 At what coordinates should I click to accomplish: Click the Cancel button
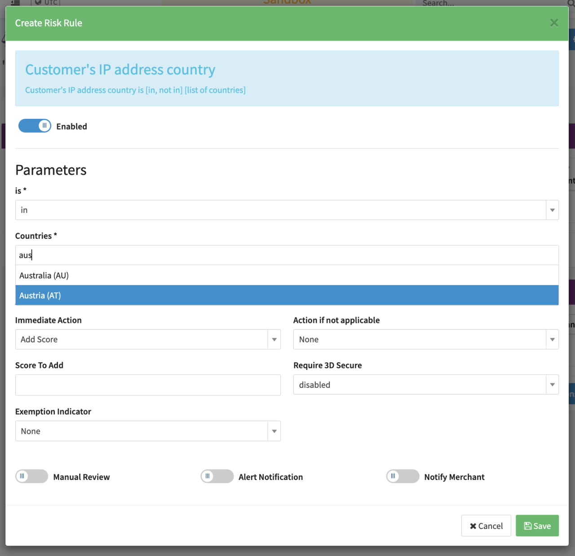pyautogui.click(x=486, y=526)
